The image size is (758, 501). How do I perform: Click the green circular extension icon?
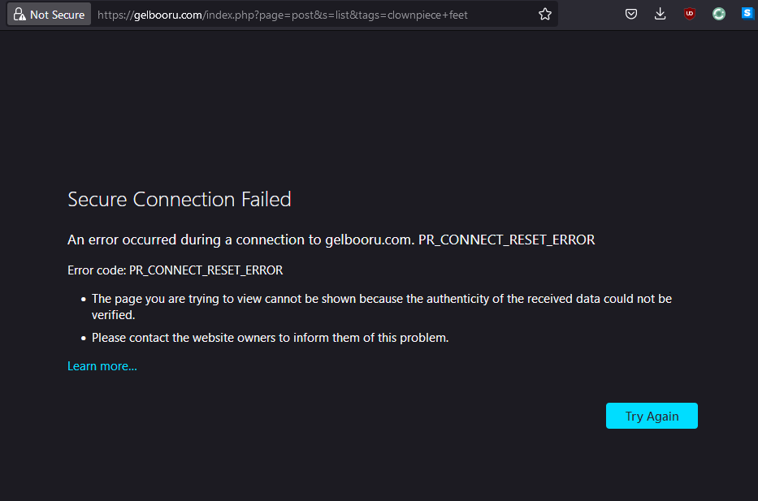tap(719, 15)
